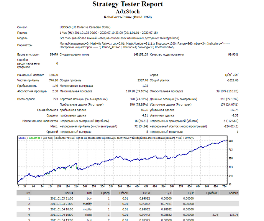Click the 'Качество моделирования' label

[167, 55]
